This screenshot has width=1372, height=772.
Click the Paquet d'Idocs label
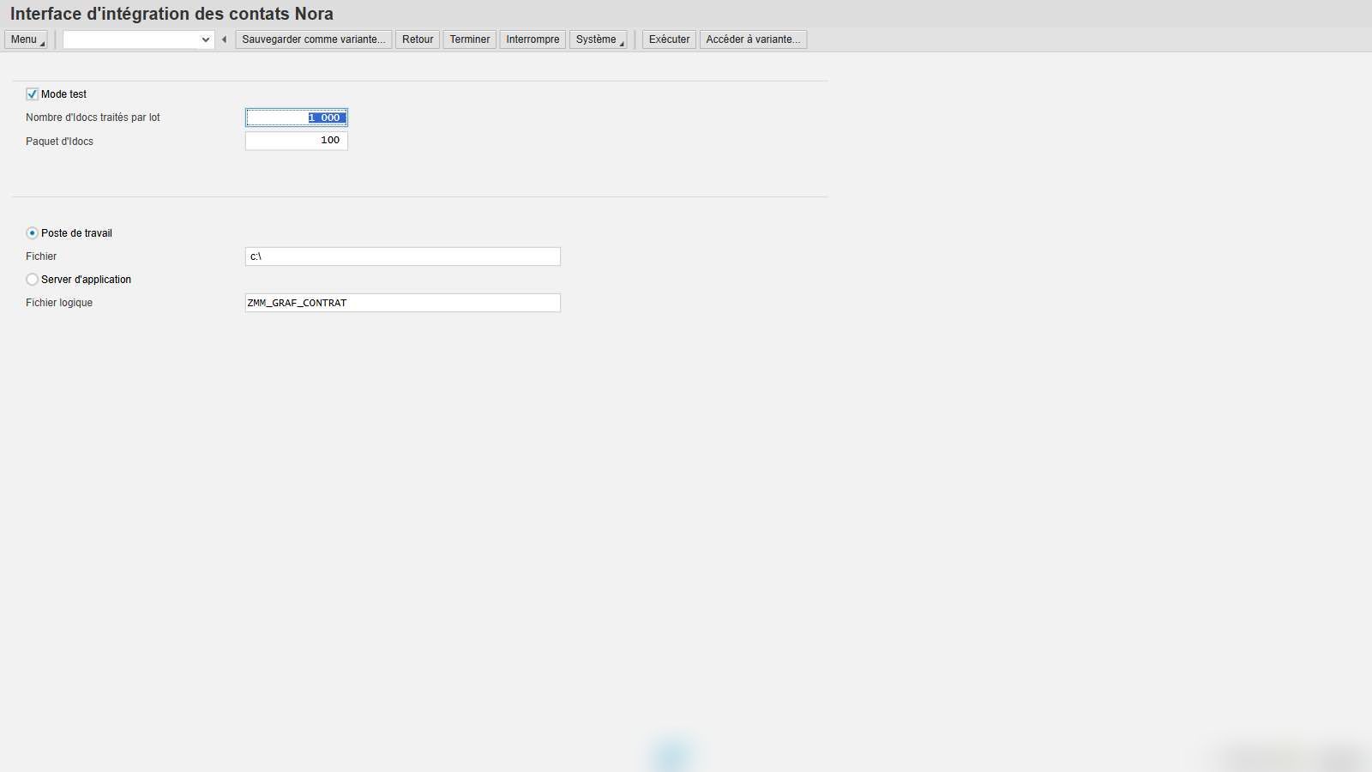click(x=59, y=142)
